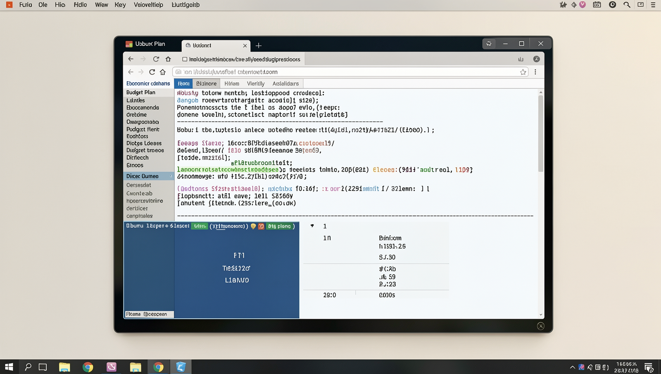Image resolution: width=661 pixels, height=374 pixels.
Task: Select Budget Plan in the sidebar
Action: pos(141,92)
